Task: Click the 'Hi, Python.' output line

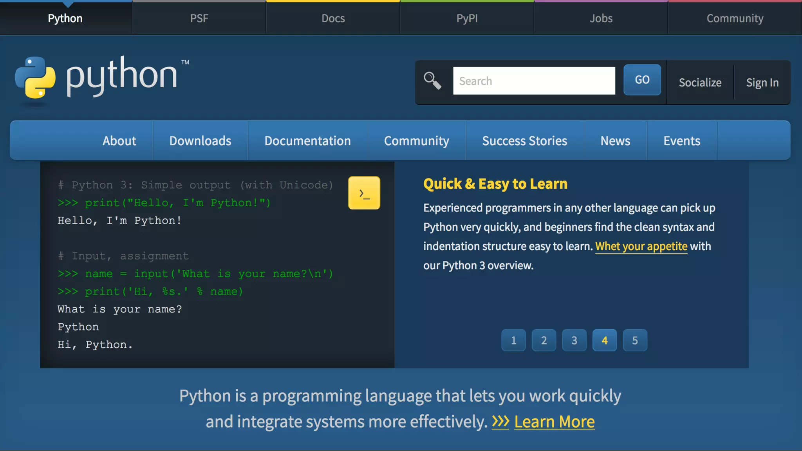Action: (x=95, y=345)
